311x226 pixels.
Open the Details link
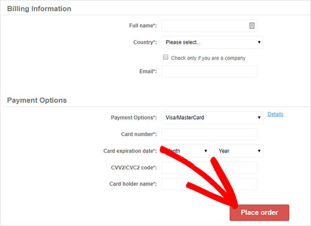(x=275, y=114)
